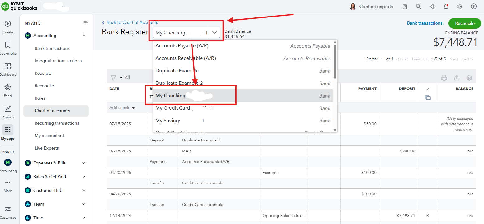
Task: Click the Contact experts avatar
Action: coord(353,7)
